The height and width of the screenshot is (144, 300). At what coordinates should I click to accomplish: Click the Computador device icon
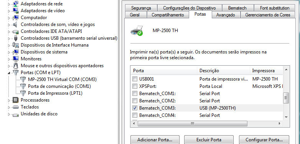coord(15,18)
